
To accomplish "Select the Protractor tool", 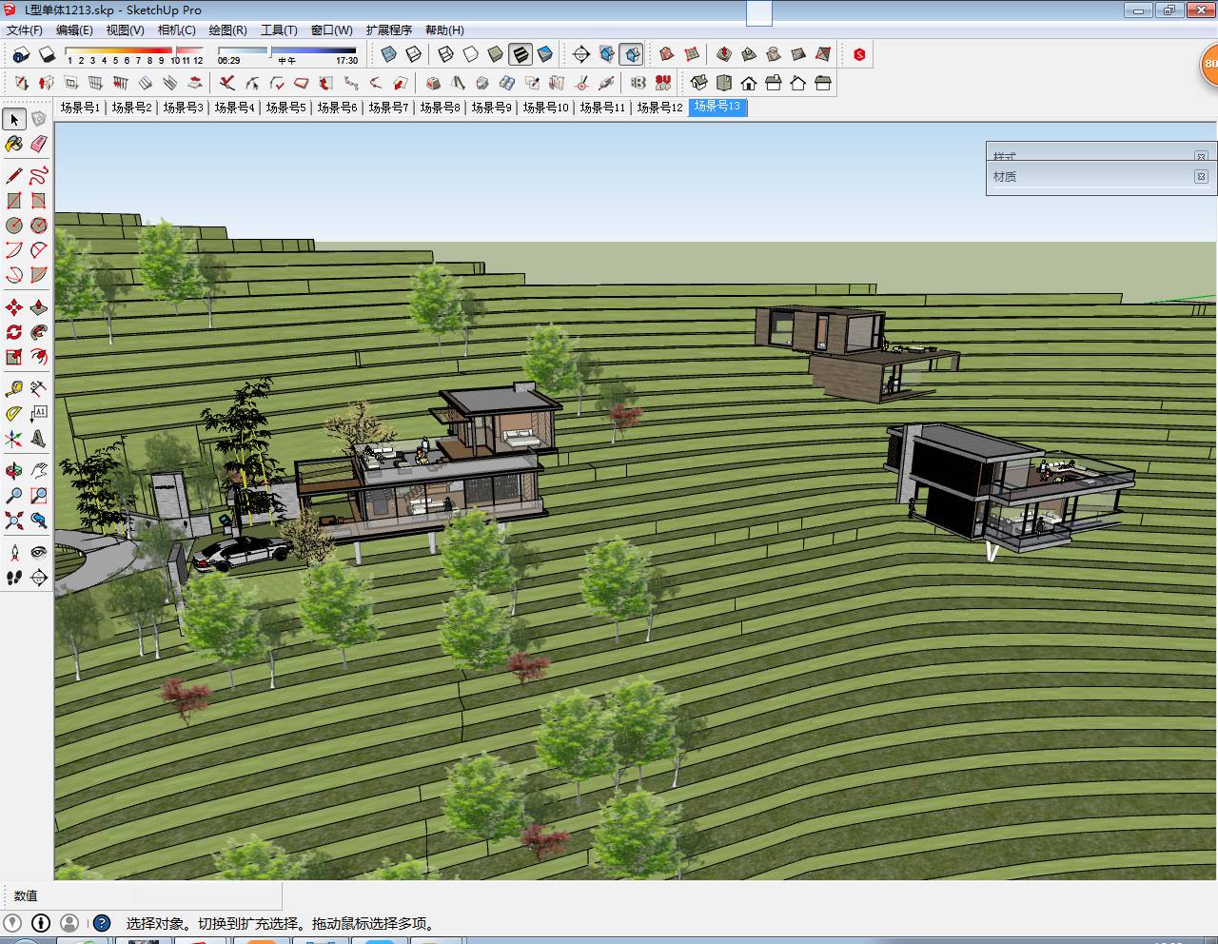I will click(14, 414).
